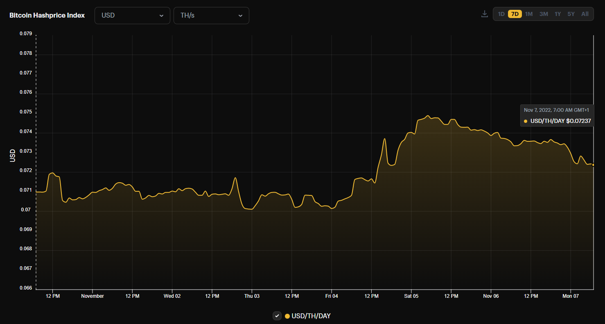Choose the 1Y time range

tap(558, 14)
